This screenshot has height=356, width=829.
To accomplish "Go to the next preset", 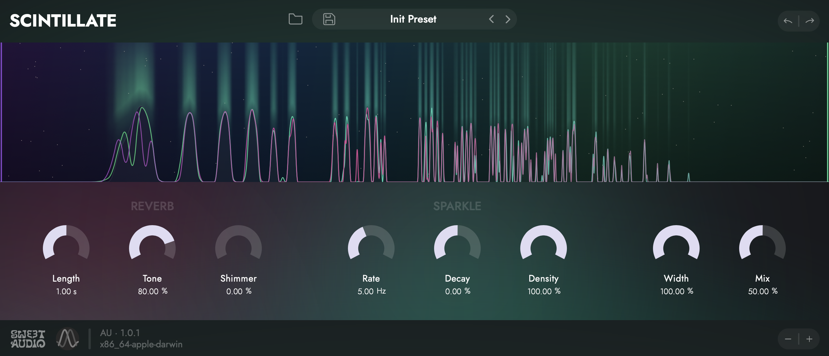I will pyautogui.click(x=508, y=19).
